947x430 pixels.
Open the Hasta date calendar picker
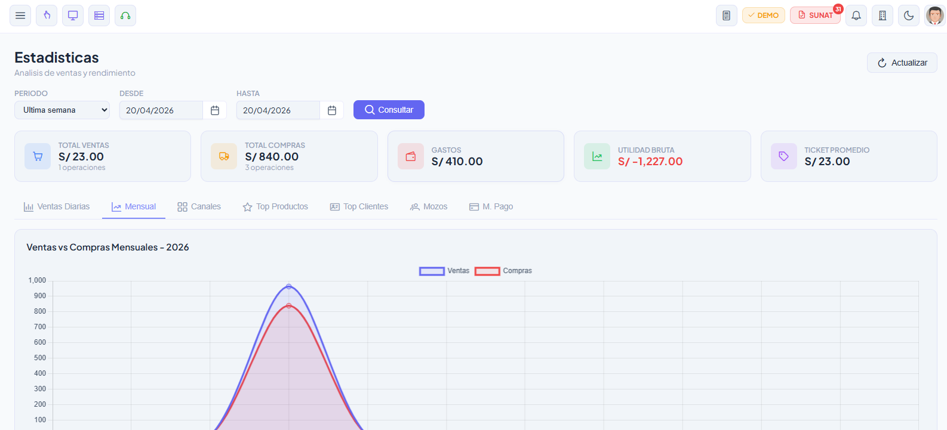click(x=332, y=110)
